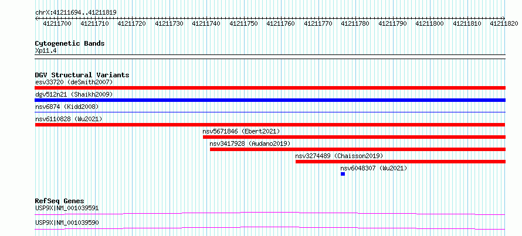Screen dimensions: 522x236
Task: Open the nsv3274489 (Chaisson2019) label
Action: click(x=339, y=156)
